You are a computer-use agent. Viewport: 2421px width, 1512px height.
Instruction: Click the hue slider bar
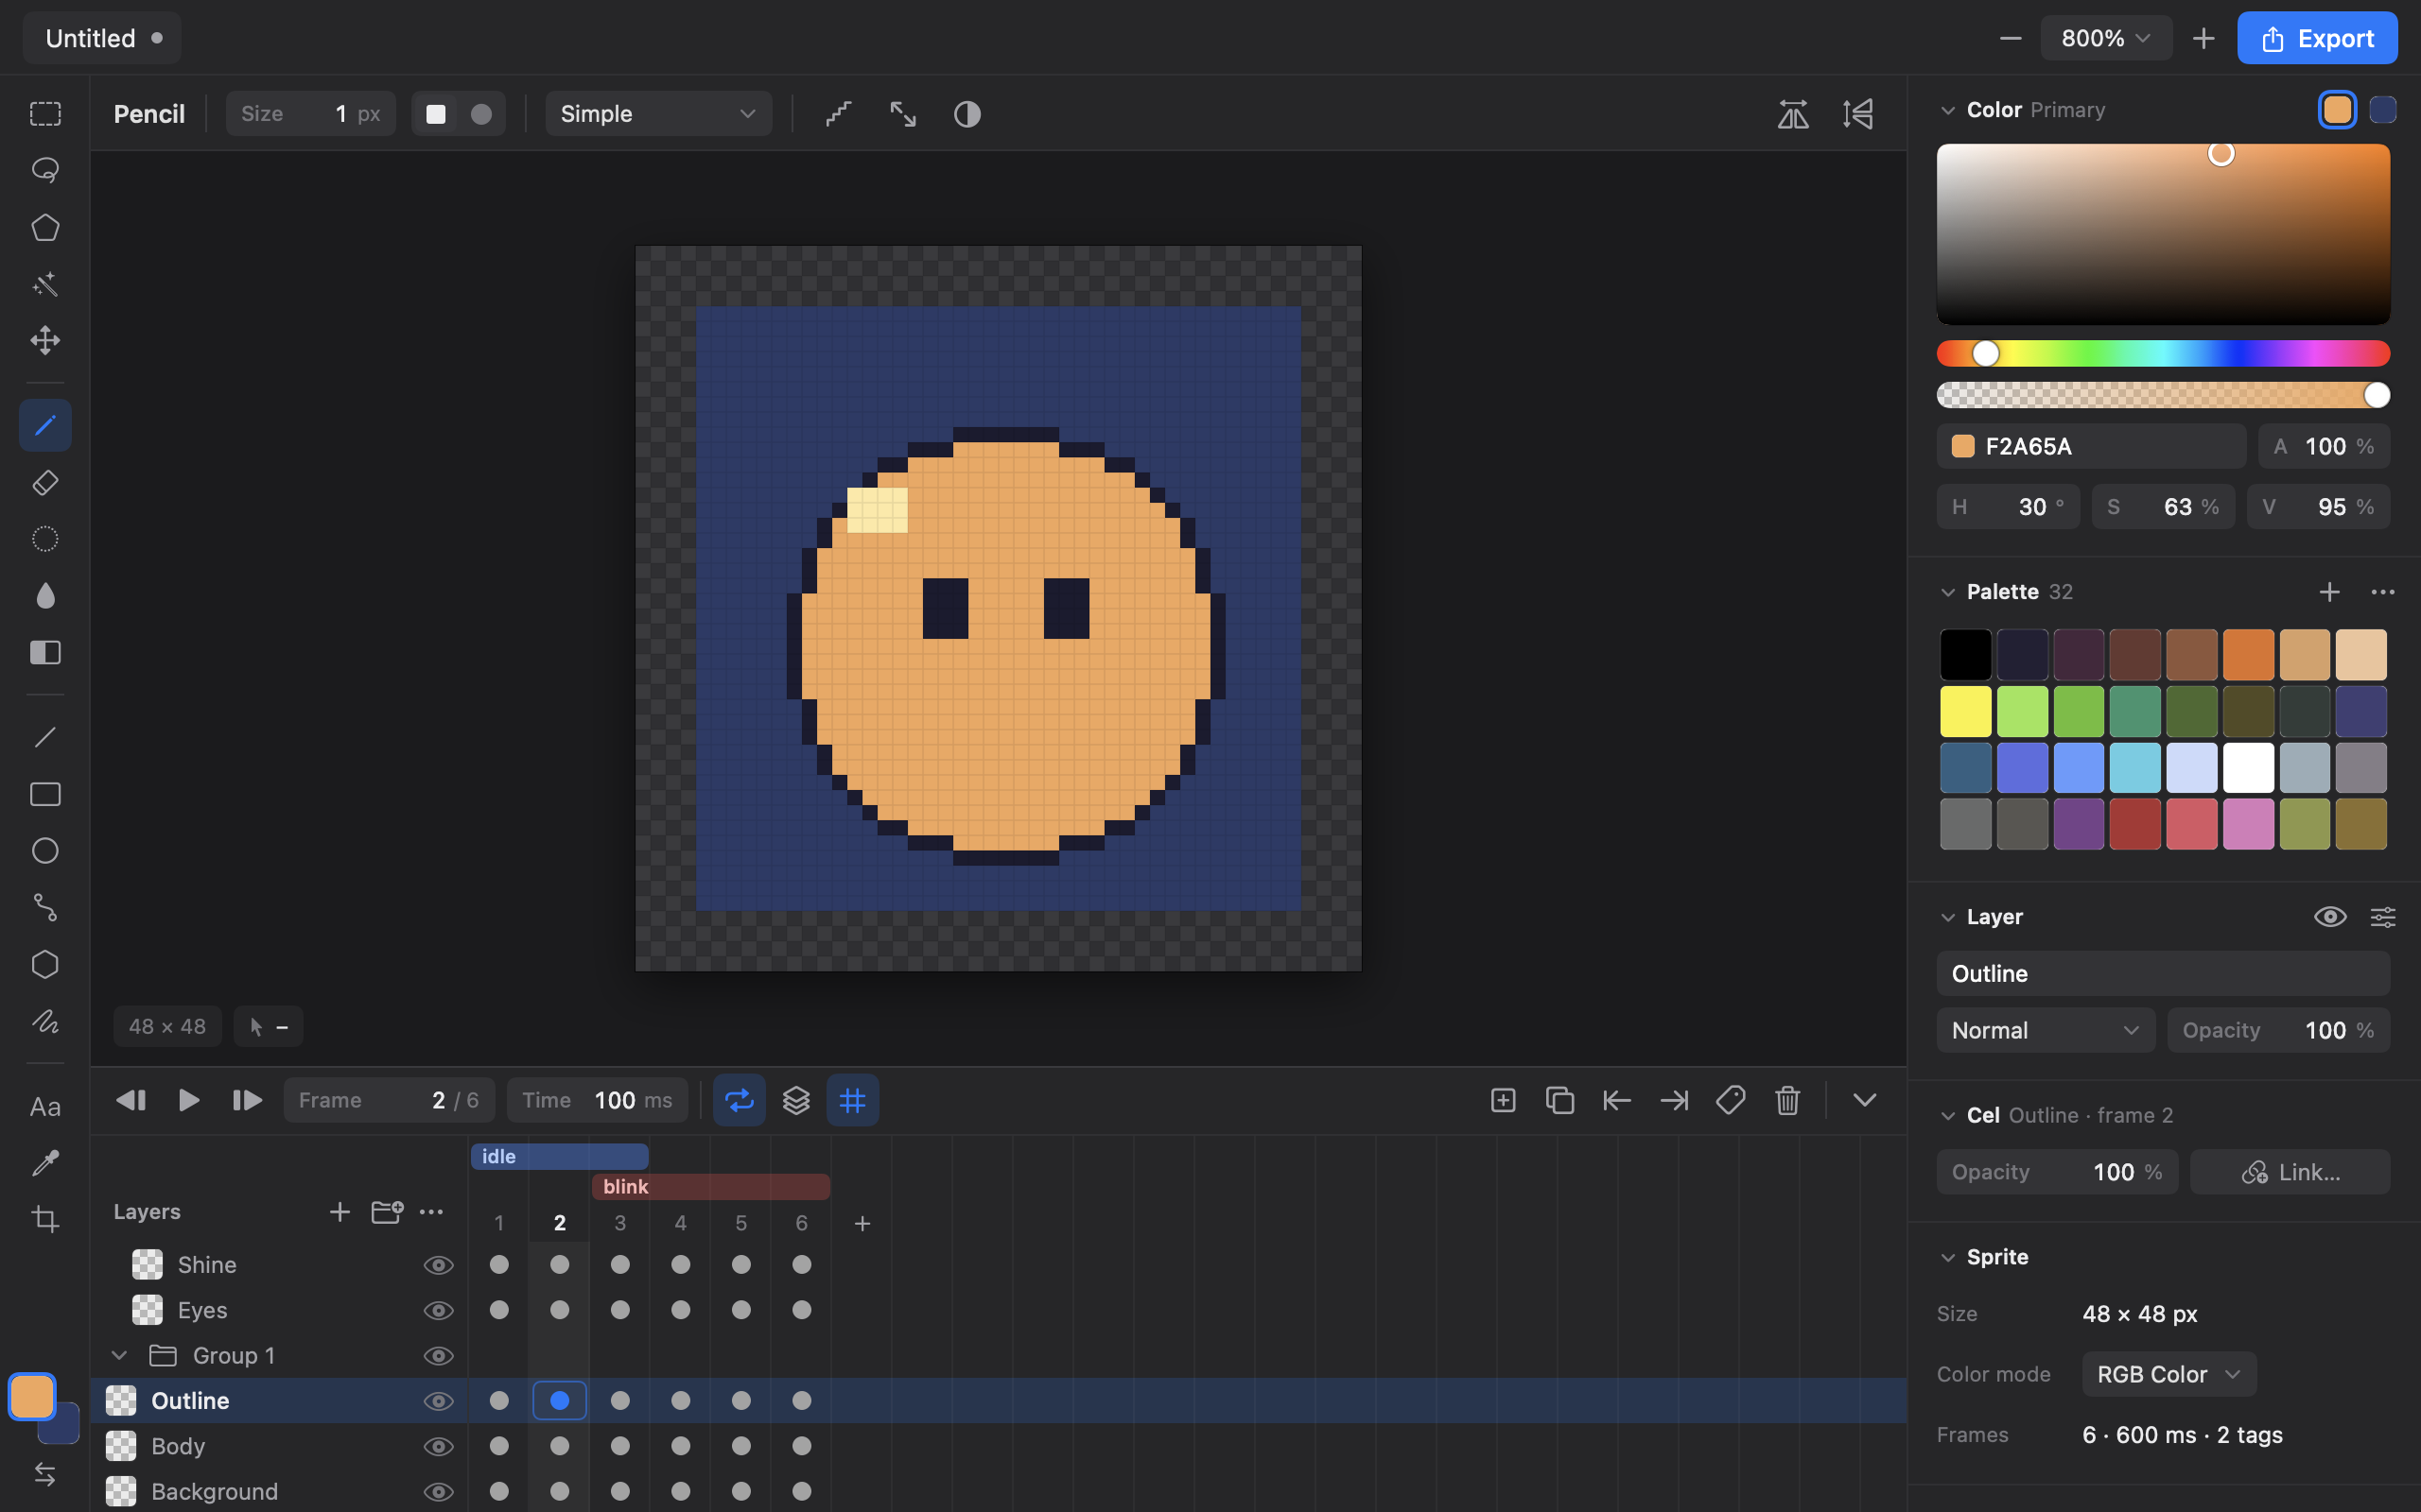click(2163, 353)
